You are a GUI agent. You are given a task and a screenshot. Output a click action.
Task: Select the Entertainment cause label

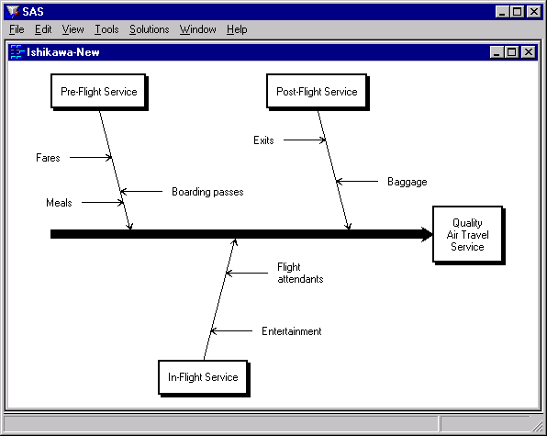pyautogui.click(x=292, y=331)
